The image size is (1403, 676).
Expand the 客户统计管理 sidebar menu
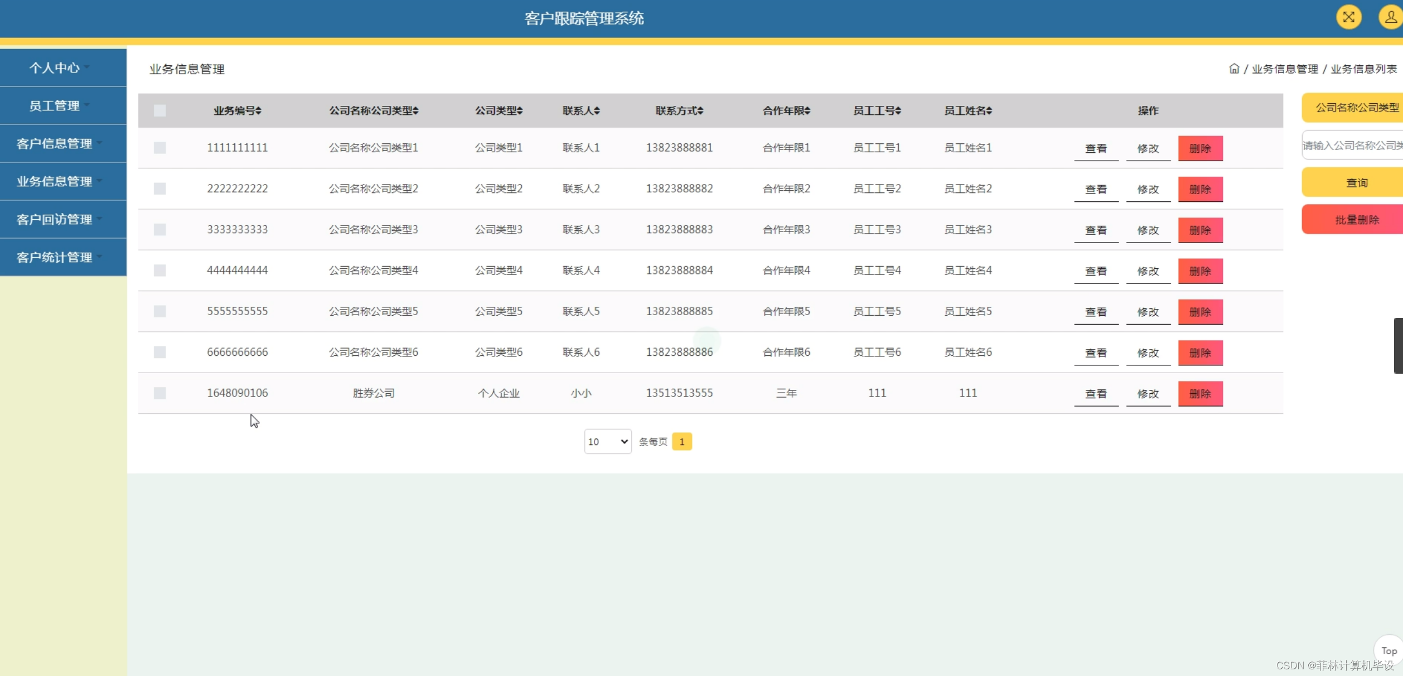coord(55,258)
